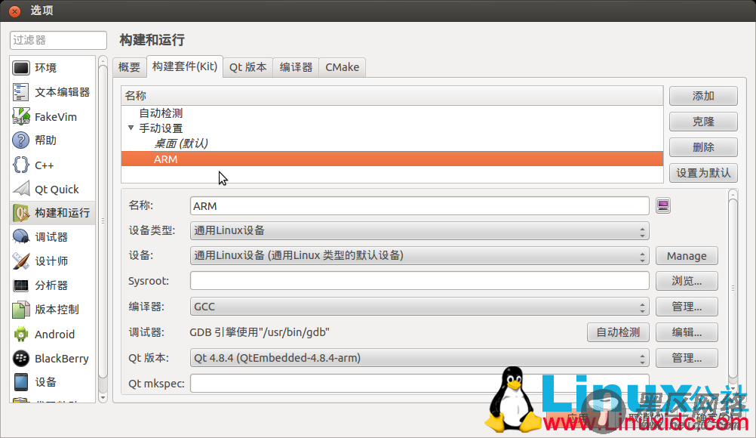Select the FakeVim category icon
Screen dimensions: 756x438
20,117
